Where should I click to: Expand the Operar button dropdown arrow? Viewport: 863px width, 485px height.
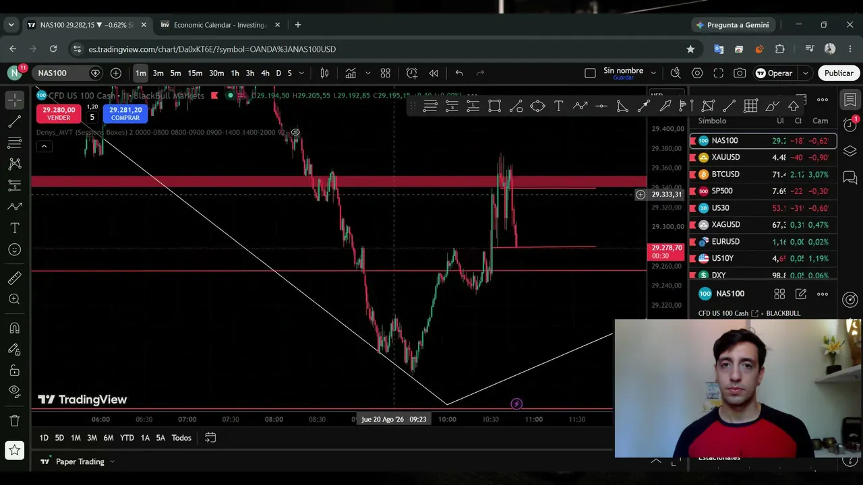tap(805, 73)
